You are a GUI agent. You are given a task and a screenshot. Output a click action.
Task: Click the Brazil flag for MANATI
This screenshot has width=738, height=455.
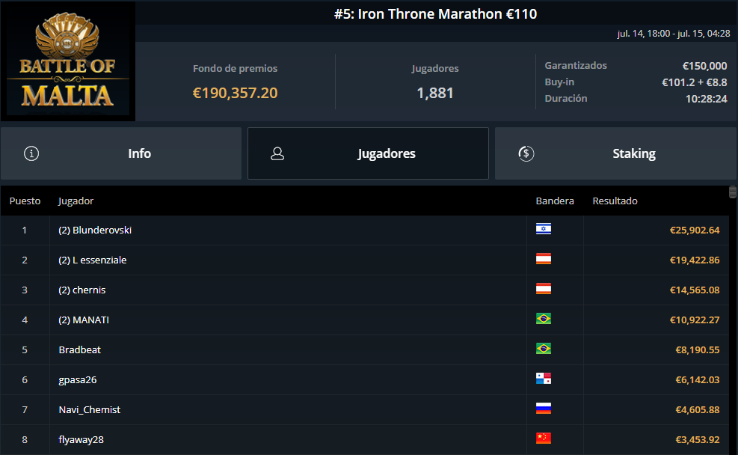coord(543,318)
